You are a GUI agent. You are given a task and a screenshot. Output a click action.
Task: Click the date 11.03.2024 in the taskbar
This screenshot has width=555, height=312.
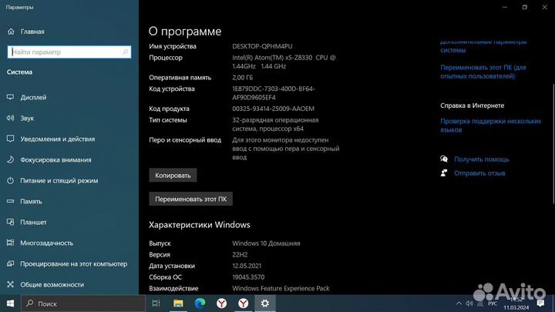click(x=516, y=307)
